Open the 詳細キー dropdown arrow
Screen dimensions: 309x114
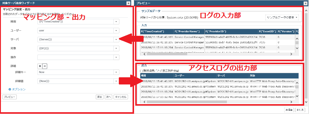[116, 72]
